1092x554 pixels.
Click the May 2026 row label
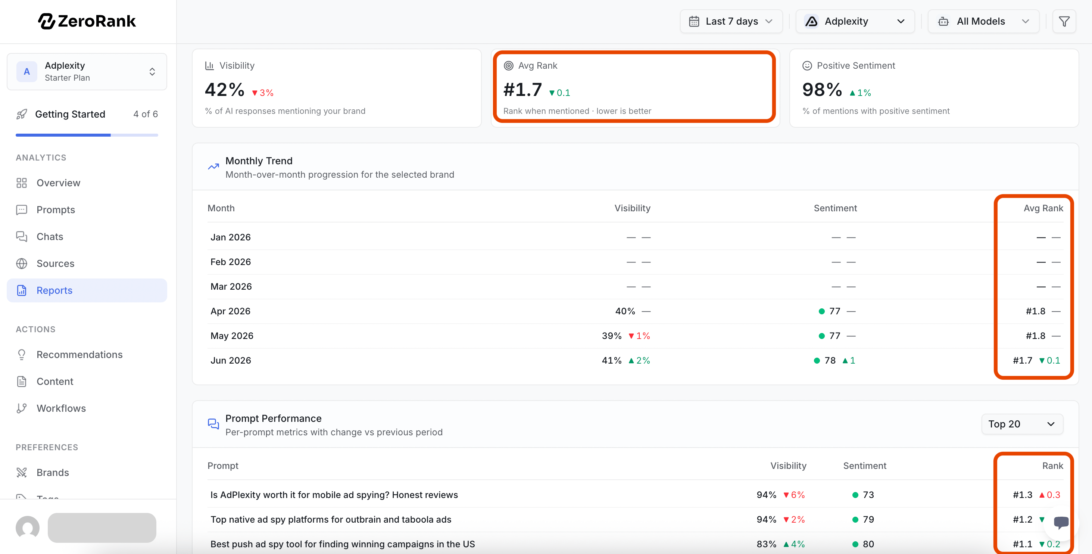coord(232,336)
